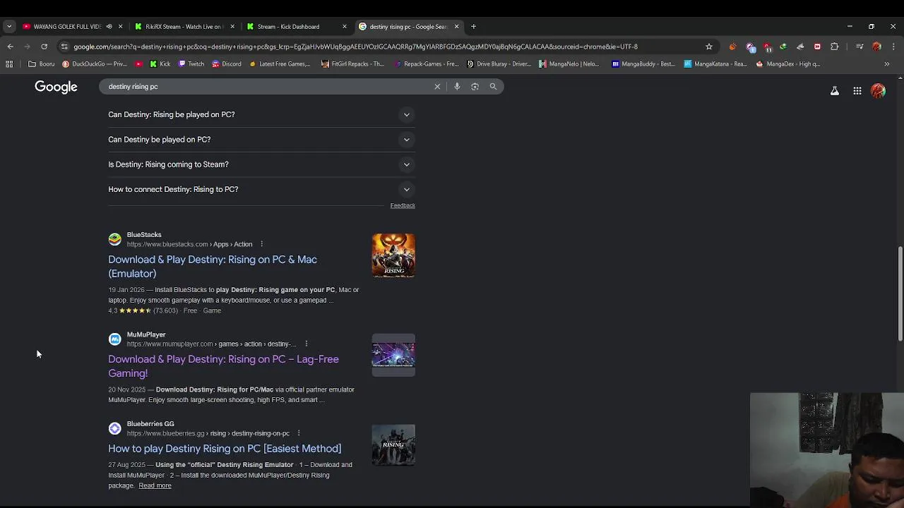Image resolution: width=904 pixels, height=508 pixels.
Task: Open the Twitch bookmark
Action: (191, 64)
